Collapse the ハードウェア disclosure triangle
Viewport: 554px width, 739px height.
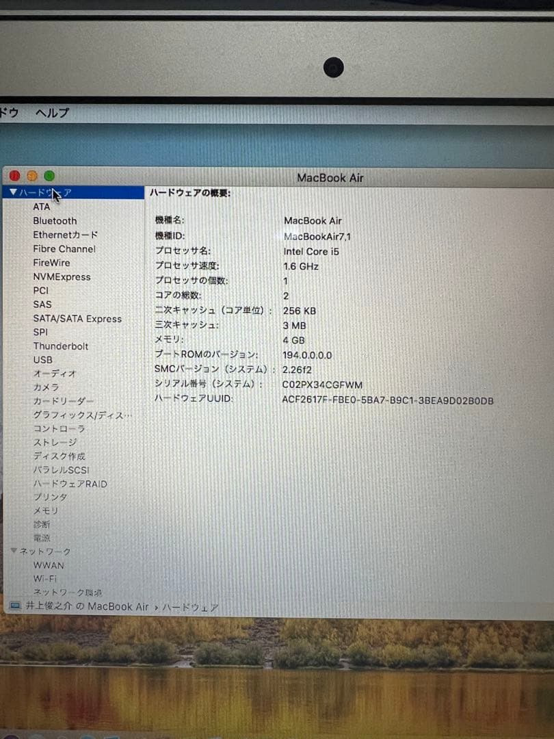tap(13, 192)
